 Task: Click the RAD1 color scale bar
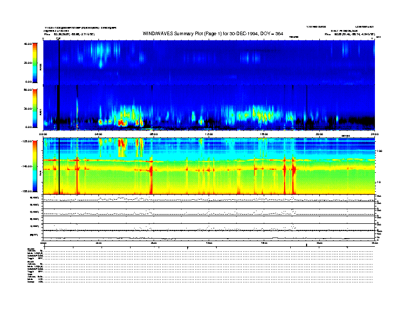[35, 109]
